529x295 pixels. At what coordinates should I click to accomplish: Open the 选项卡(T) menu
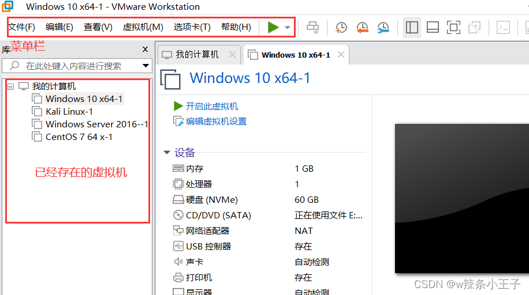[192, 27]
